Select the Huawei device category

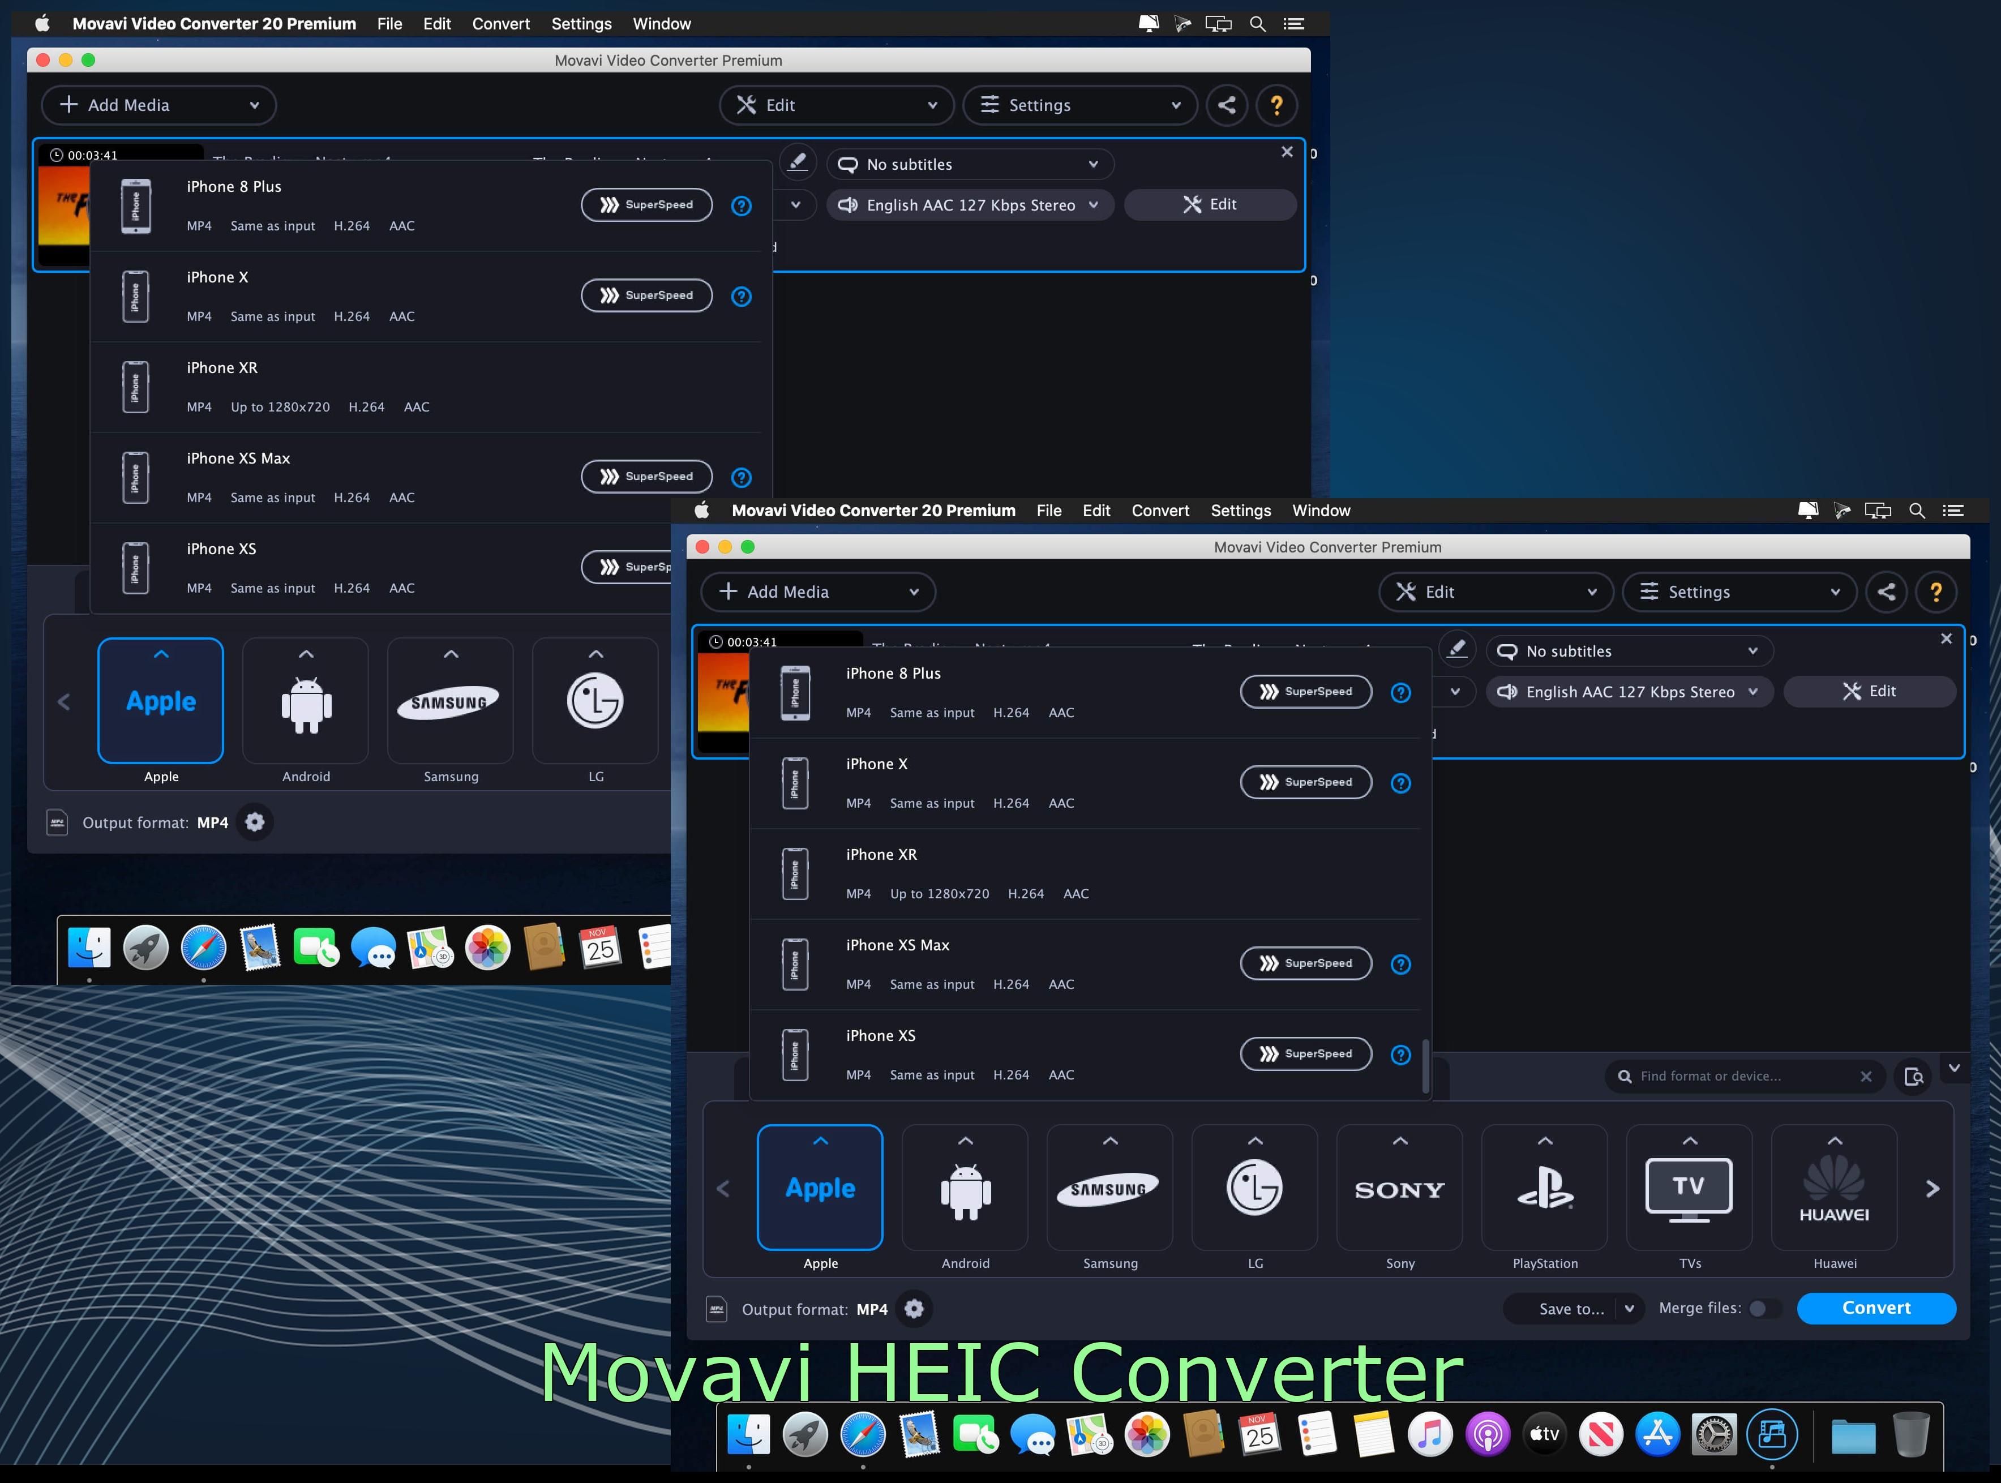[x=1834, y=1187]
